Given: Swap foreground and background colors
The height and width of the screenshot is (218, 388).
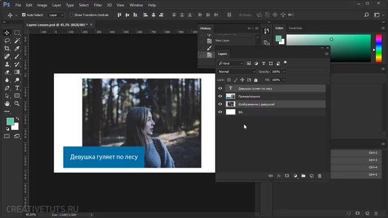Looking at the screenshot, I should (18, 119).
